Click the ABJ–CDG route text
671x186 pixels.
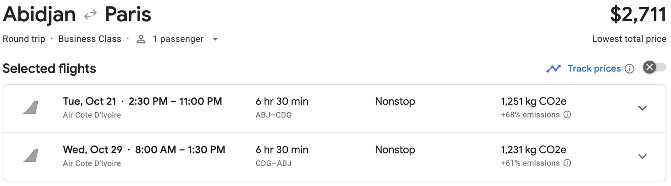[273, 115]
